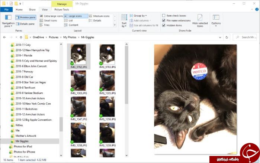Click Size all columns to fit
The width and height of the screenshot is (260, 163).
click(144, 25)
